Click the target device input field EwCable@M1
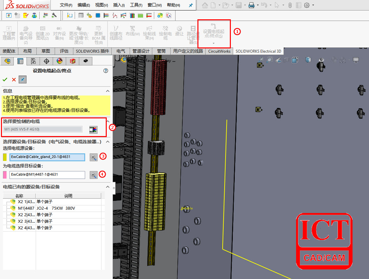Screen dimensions: 369x279 [47, 175]
